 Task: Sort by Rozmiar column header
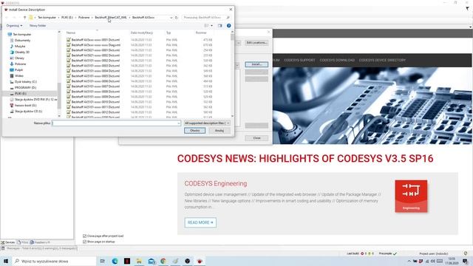coord(201,33)
